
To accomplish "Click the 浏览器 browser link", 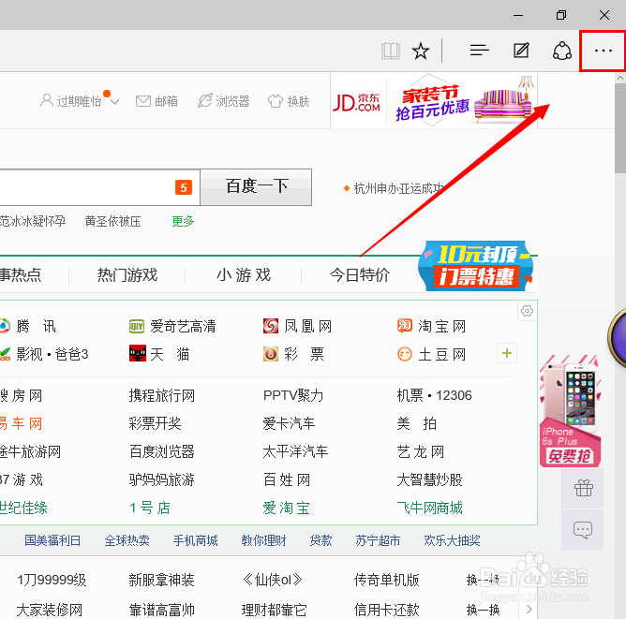I will click(x=224, y=101).
